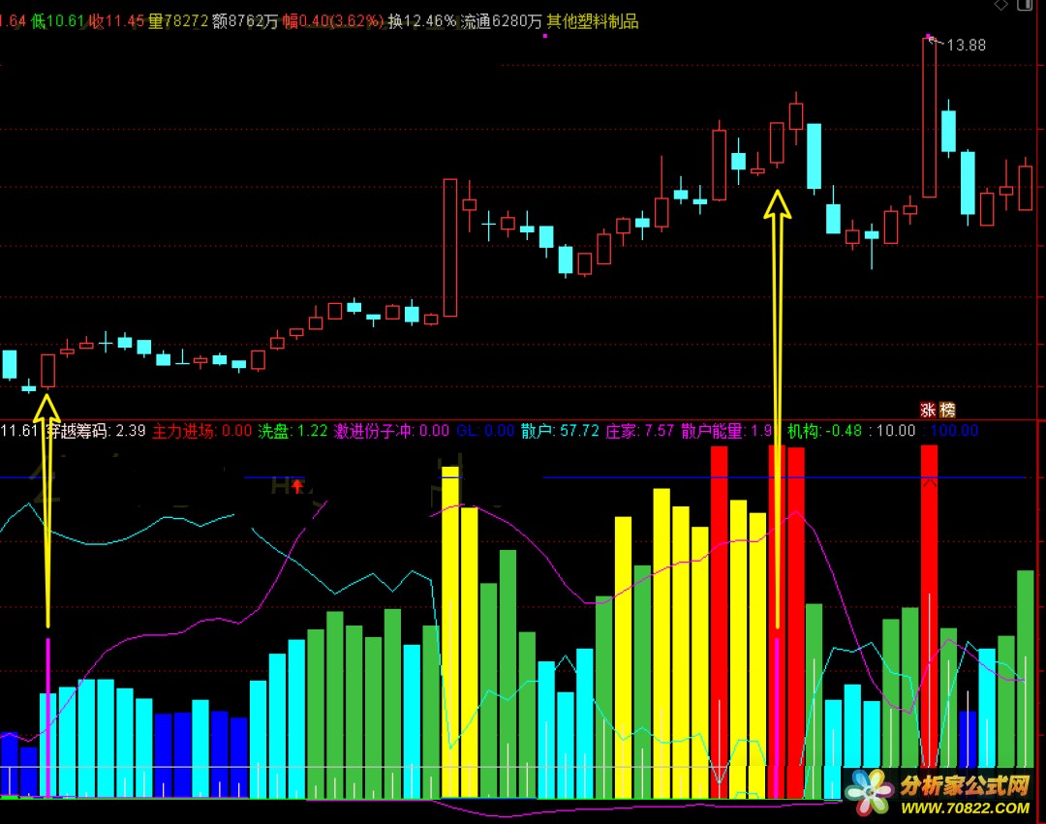Click the 榜 marker icon beside 涨
Screen dimensions: 1046x824
947,410
